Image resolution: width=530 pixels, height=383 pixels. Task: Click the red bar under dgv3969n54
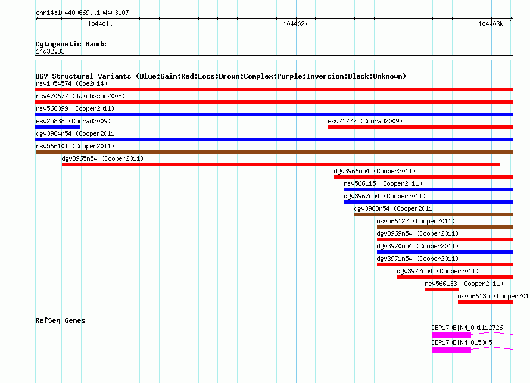pos(445,239)
